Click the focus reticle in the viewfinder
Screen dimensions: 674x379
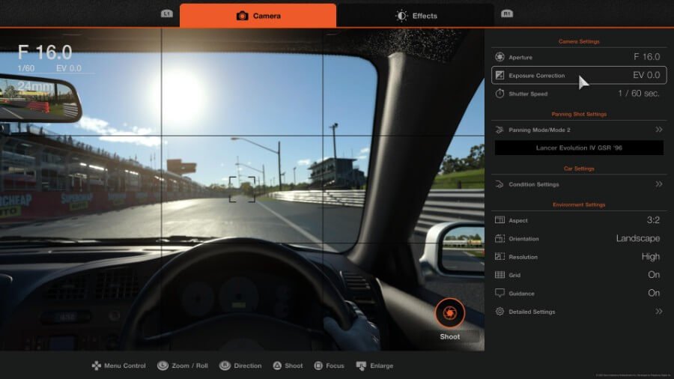point(242,189)
